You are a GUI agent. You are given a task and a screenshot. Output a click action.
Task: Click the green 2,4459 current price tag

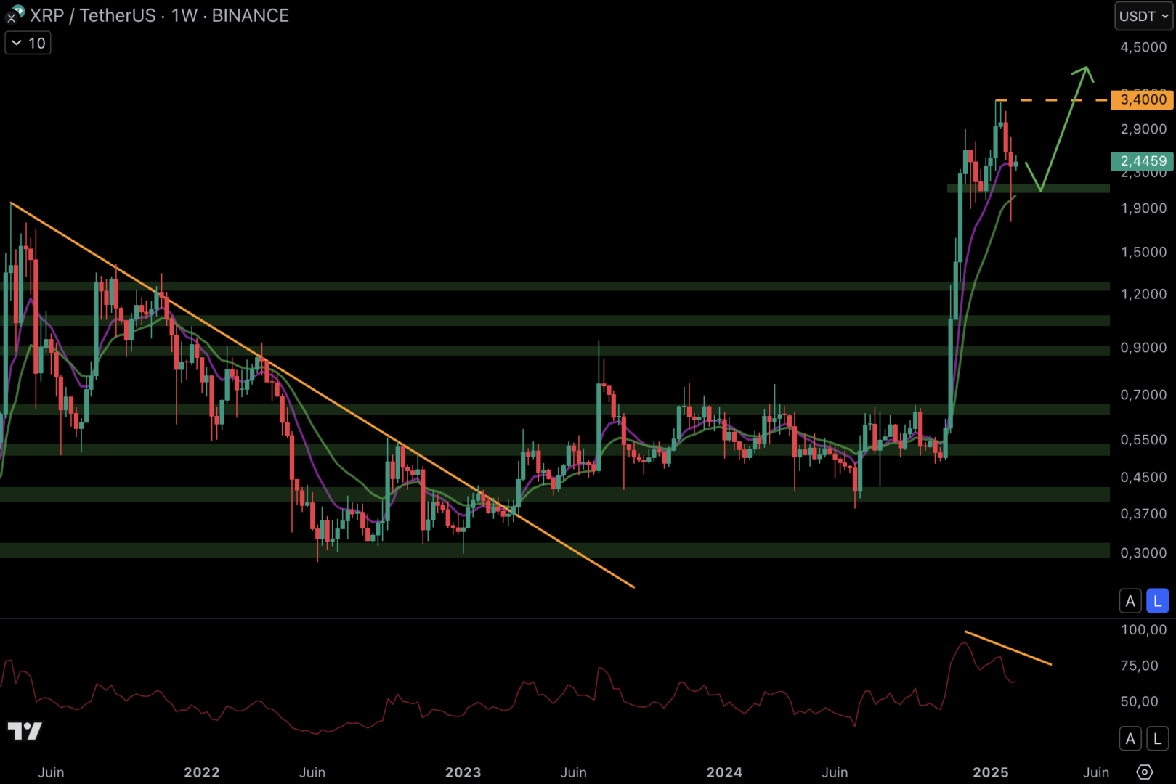point(1143,161)
